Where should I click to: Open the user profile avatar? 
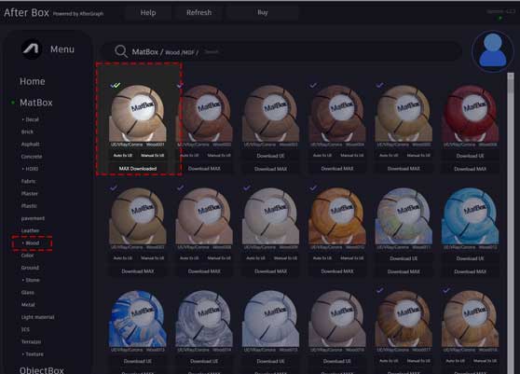click(493, 51)
